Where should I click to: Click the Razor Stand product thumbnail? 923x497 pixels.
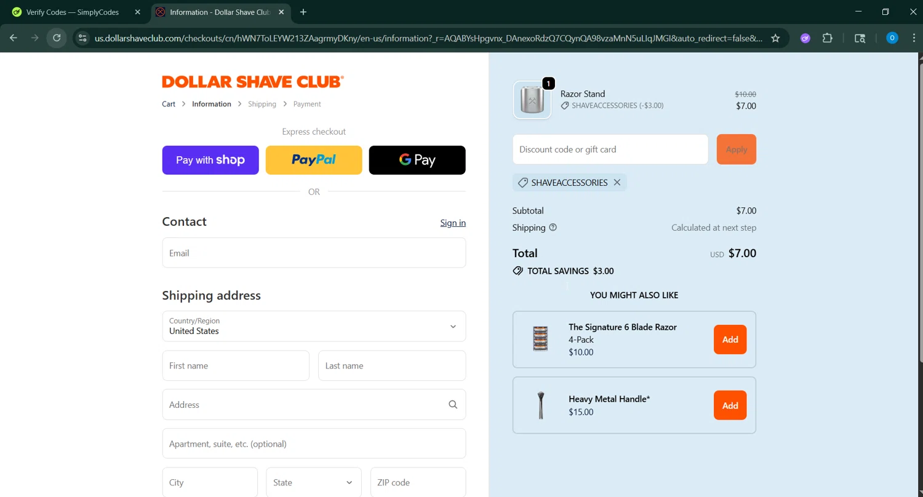(x=532, y=100)
